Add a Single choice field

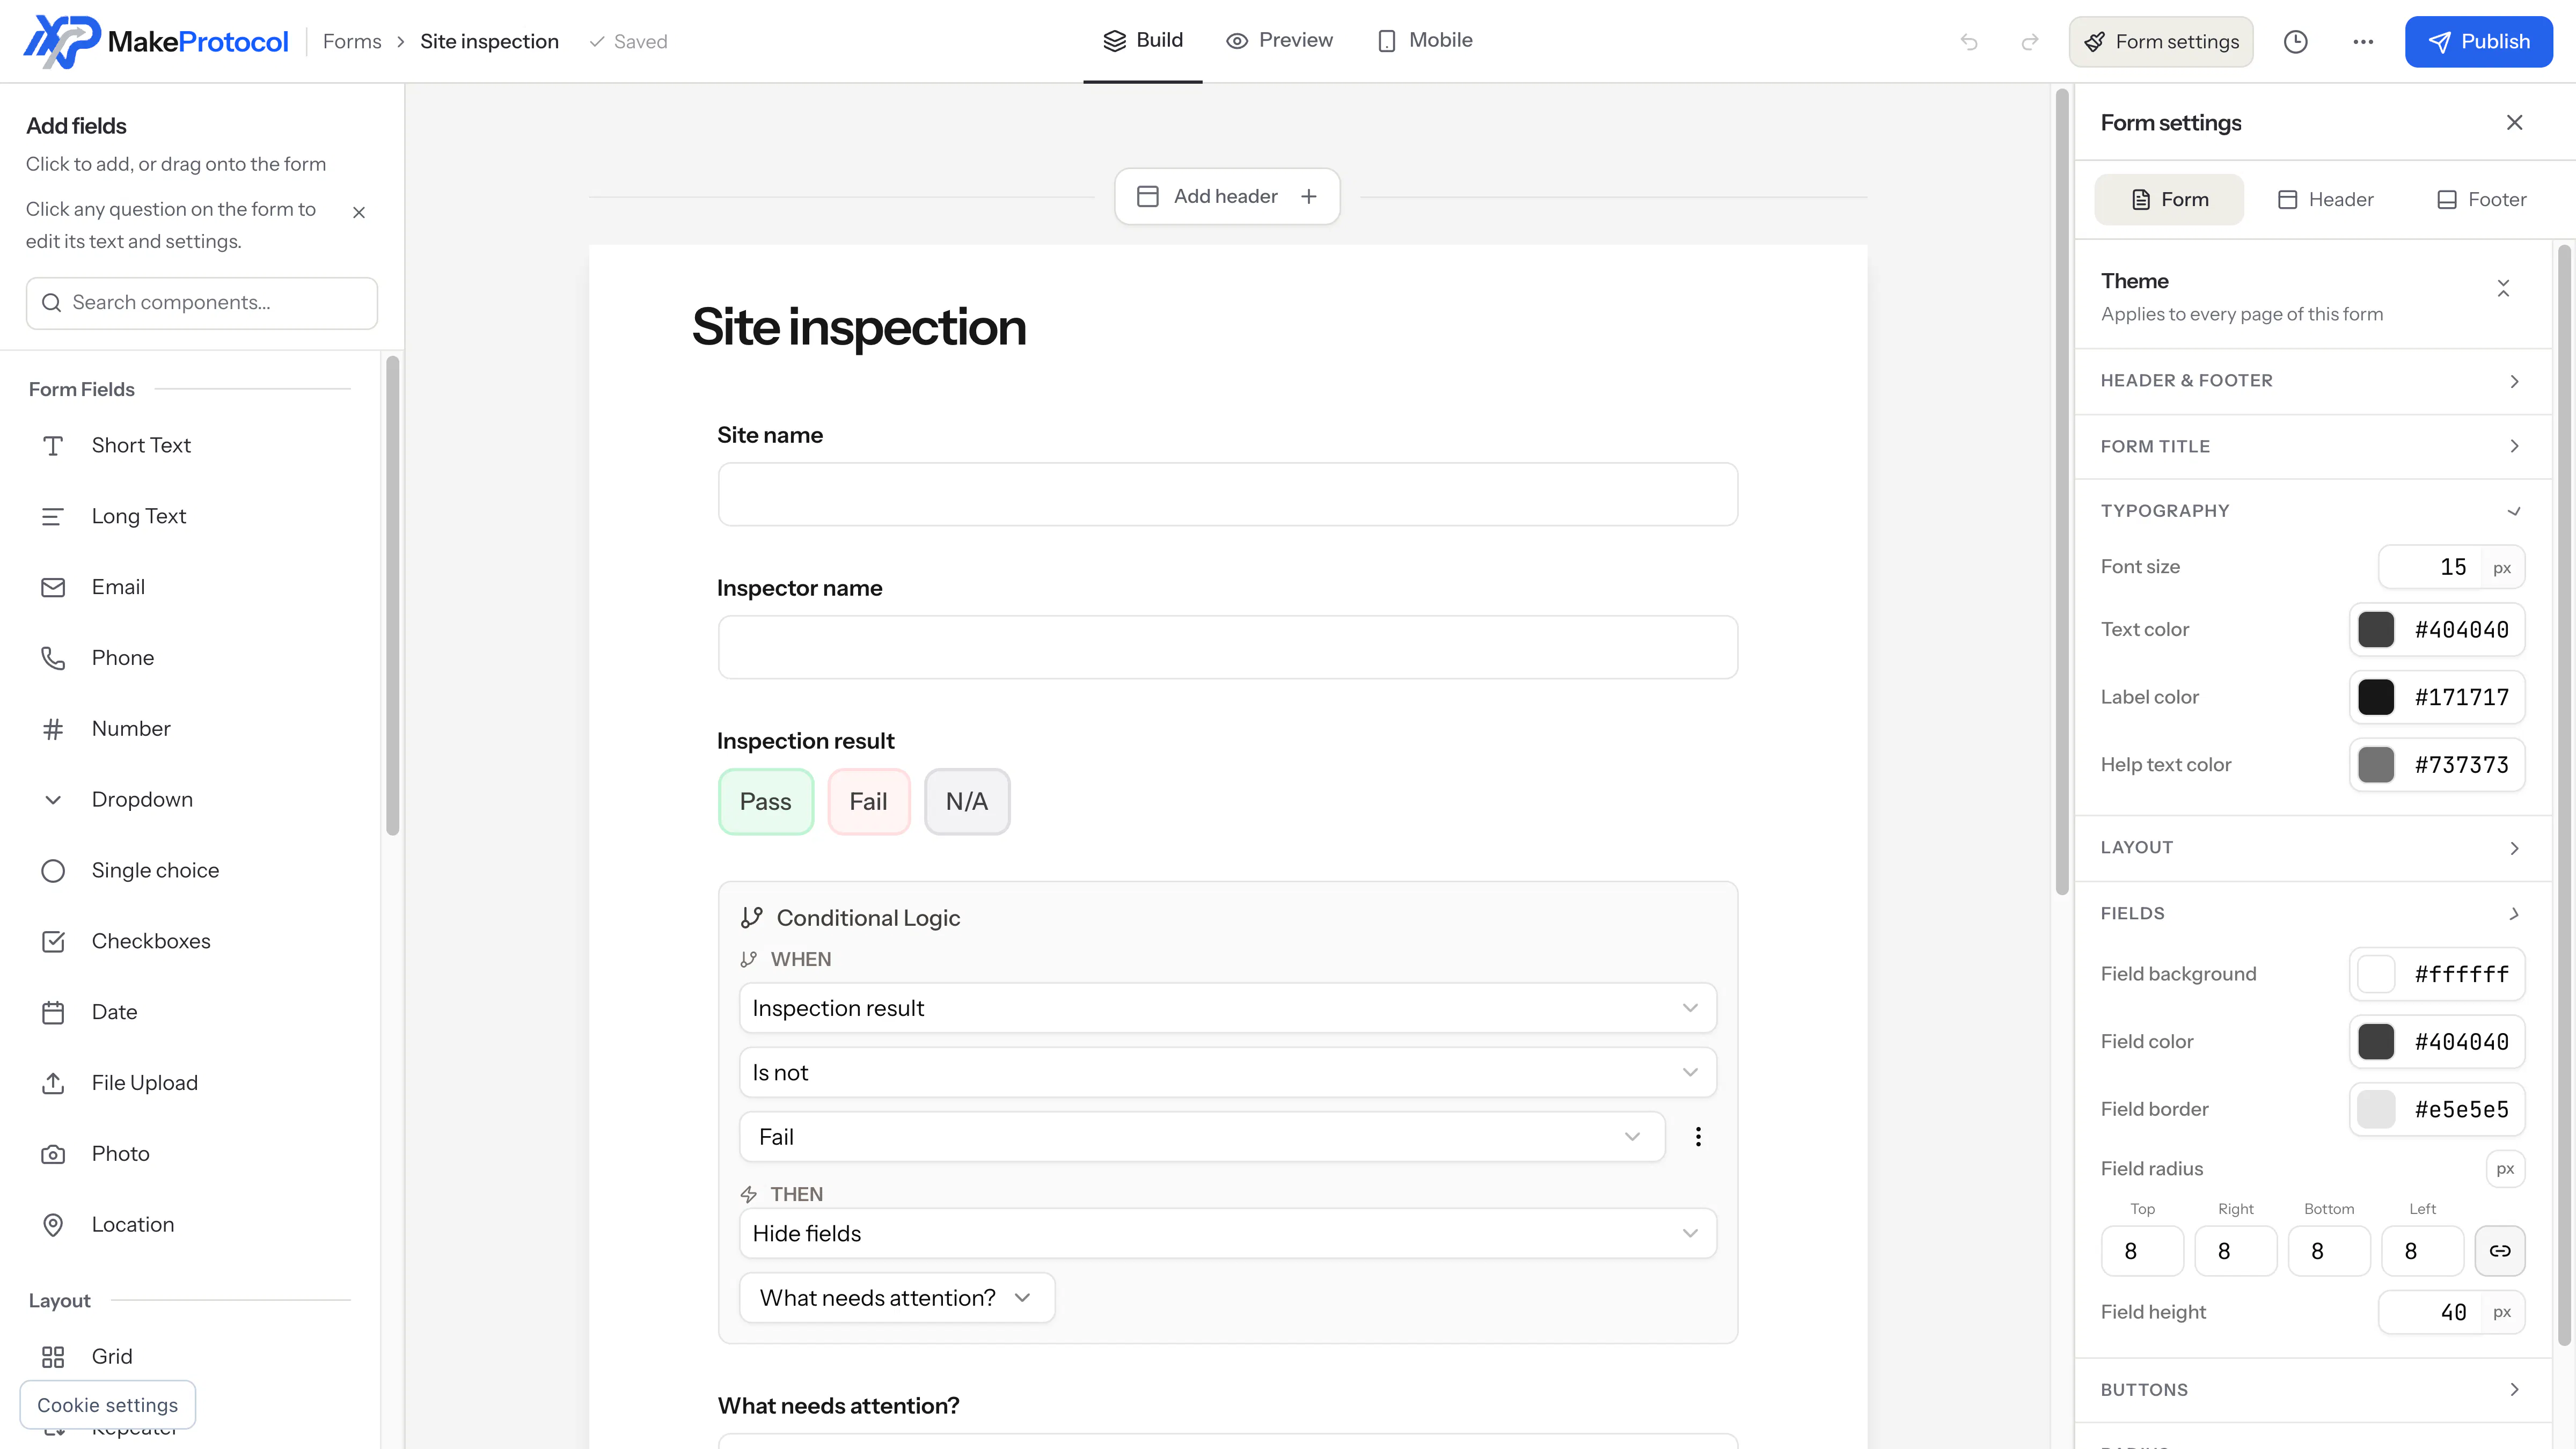coord(190,871)
